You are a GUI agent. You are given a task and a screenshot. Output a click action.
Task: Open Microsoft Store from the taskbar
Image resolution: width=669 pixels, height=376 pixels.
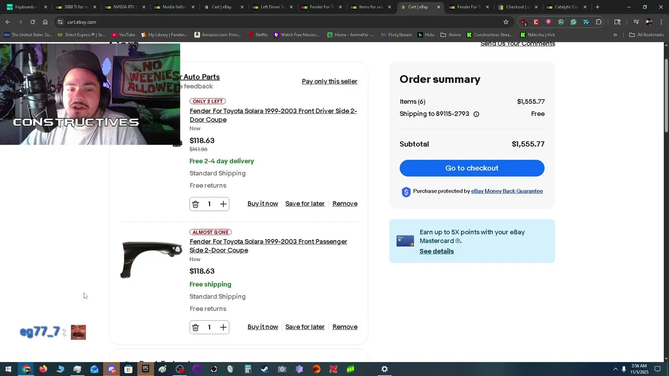pyautogui.click(x=128, y=369)
